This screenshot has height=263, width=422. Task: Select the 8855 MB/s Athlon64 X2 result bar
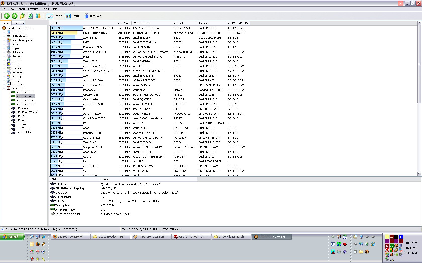(x=67, y=28)
